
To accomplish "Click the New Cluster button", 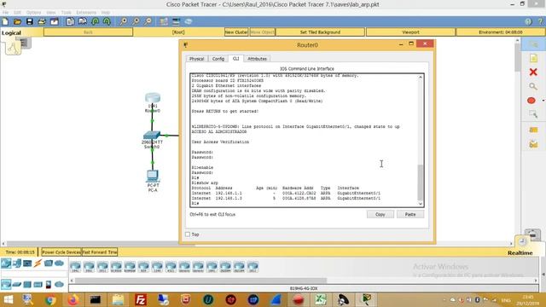I will click(x=236, y=32).
